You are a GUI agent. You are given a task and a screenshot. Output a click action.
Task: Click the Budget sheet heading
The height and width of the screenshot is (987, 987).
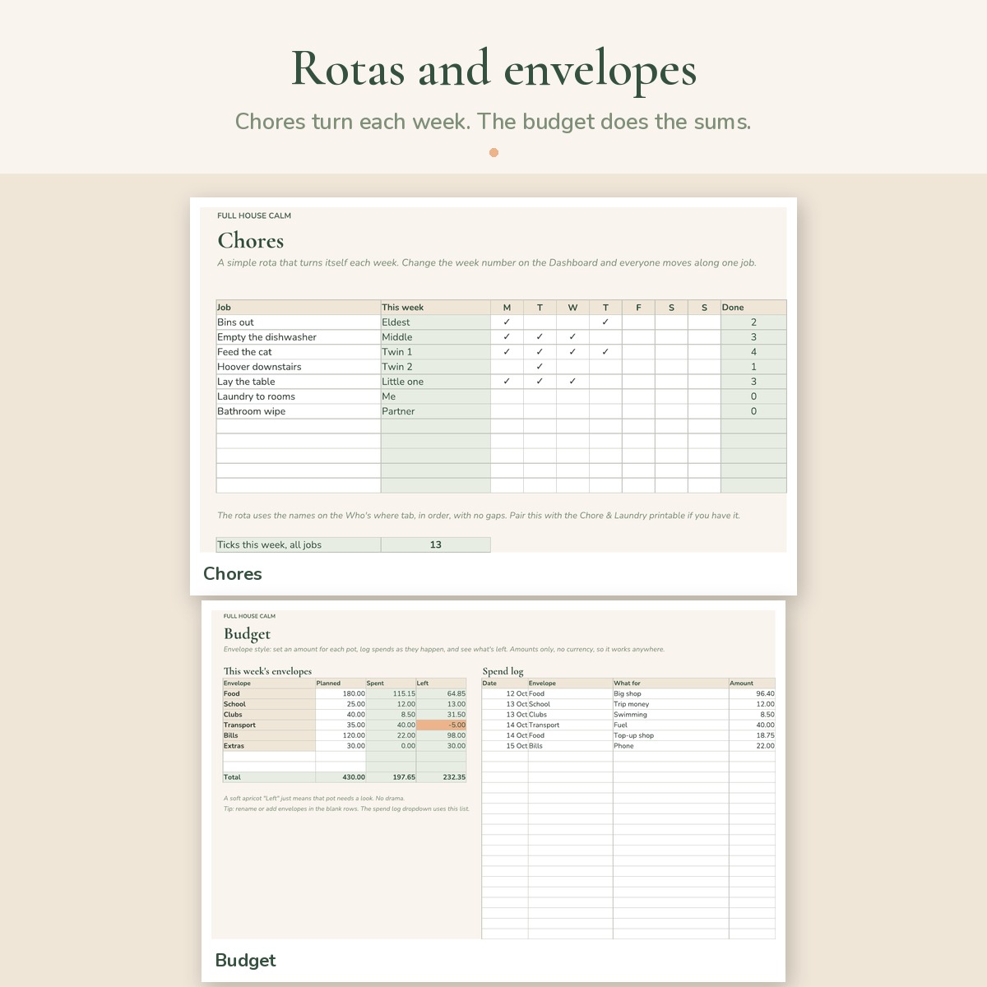point(247,634)
